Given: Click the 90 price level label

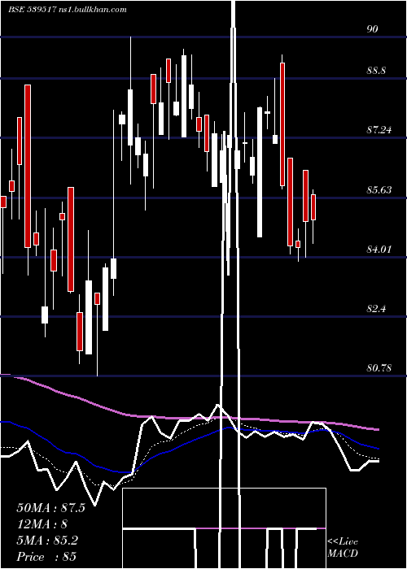Looking at the screenshot, I should point(372,29).
